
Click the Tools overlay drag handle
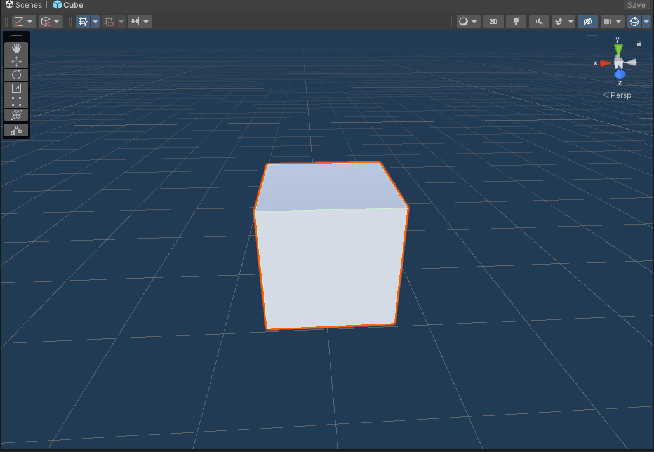coord(17,36)
